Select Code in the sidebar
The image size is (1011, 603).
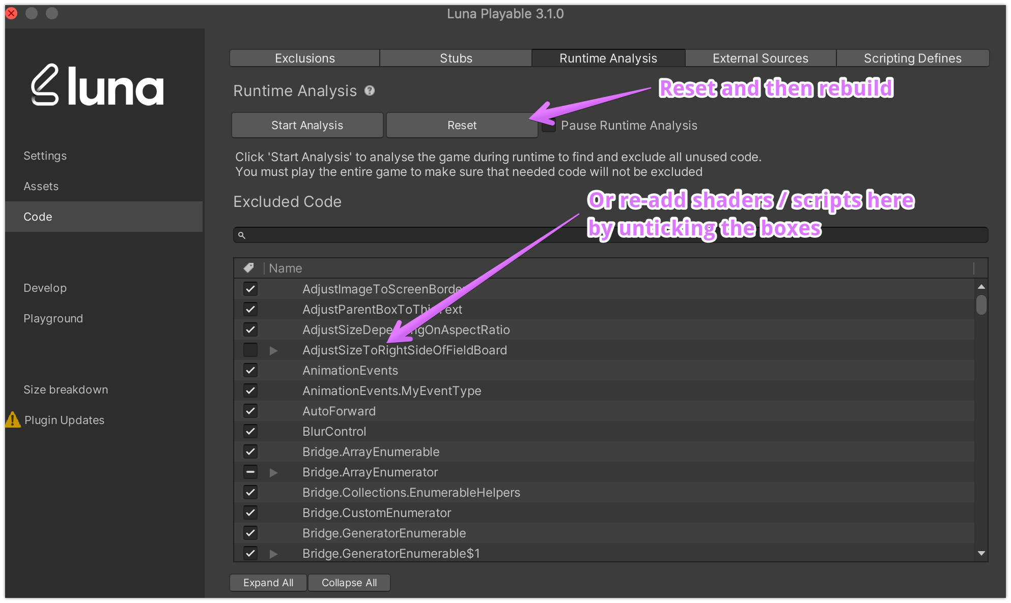pyautogui.click(x=104, y=217)
